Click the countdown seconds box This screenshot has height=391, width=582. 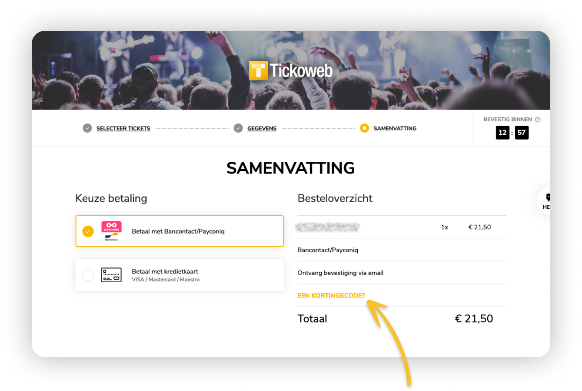tap(522, 133)
